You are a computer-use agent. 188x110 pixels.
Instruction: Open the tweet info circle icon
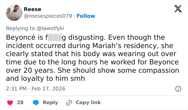(x=178, y=88)
